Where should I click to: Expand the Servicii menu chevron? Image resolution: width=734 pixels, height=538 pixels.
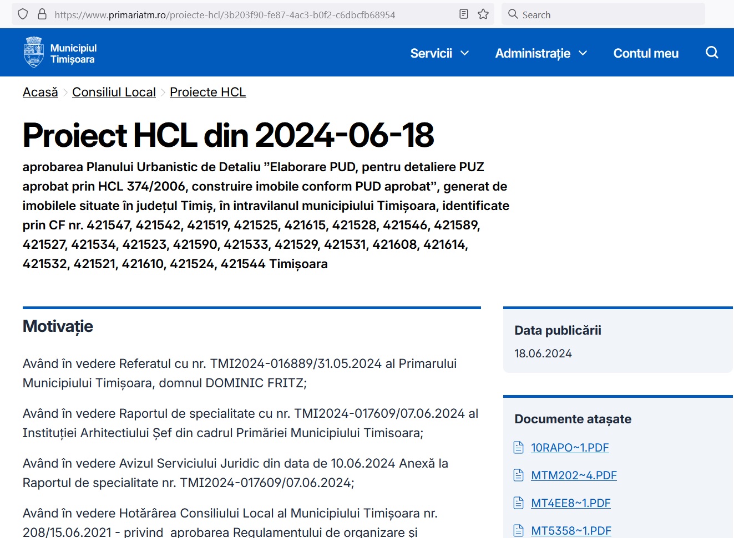(465, 53)
